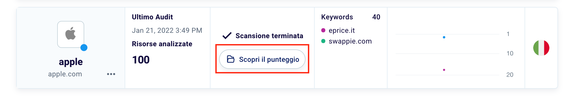The width and height of the screenshot is (578, 100).
Task: Click the Italian flag country icon
Action: (541, 48)
